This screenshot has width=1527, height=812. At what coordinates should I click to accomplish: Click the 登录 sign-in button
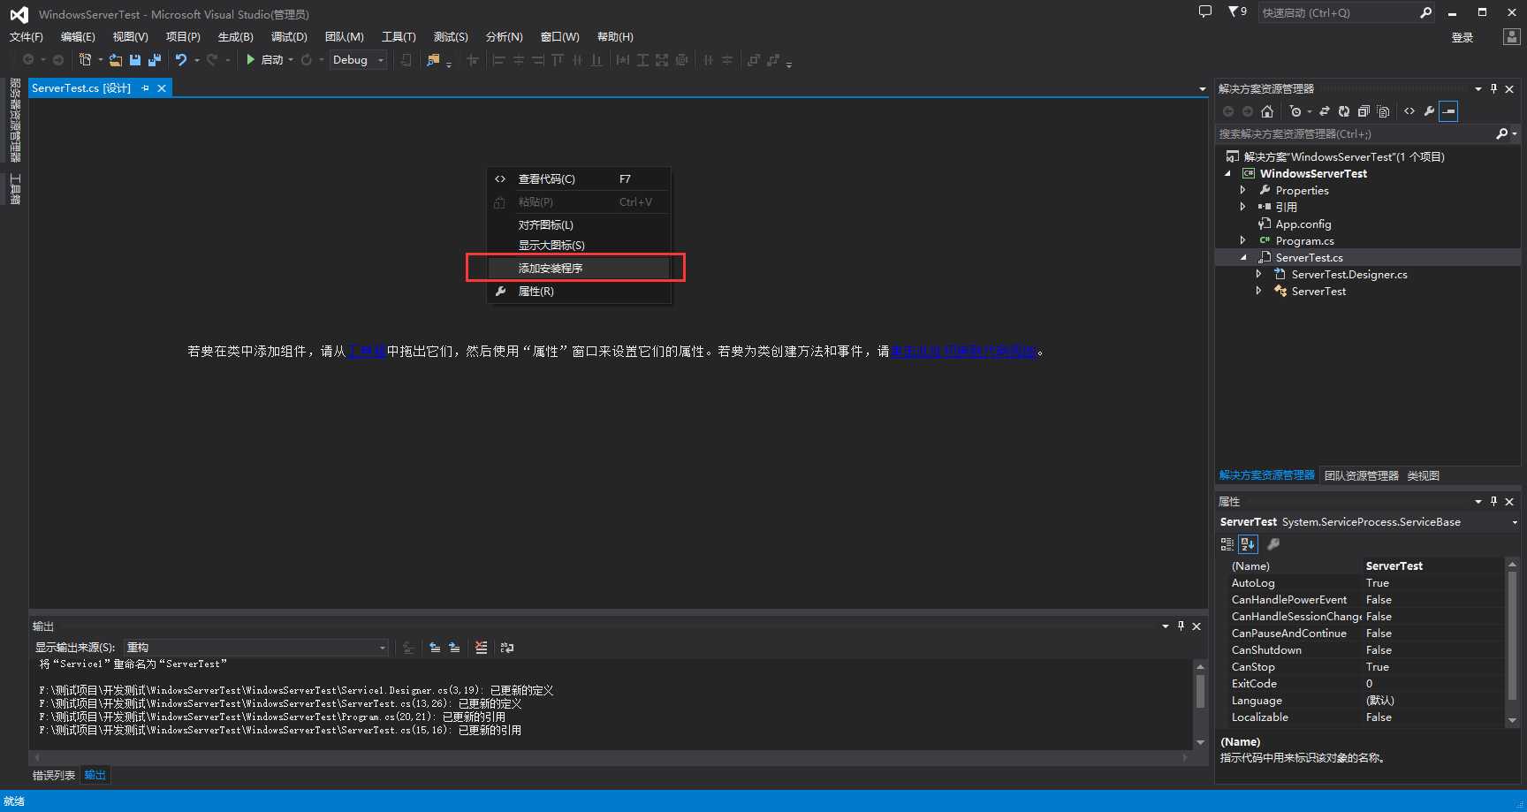point(1462,38)
